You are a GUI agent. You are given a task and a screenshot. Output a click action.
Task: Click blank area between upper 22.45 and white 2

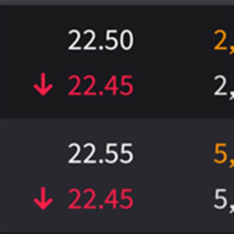click(x=174, y=85)
